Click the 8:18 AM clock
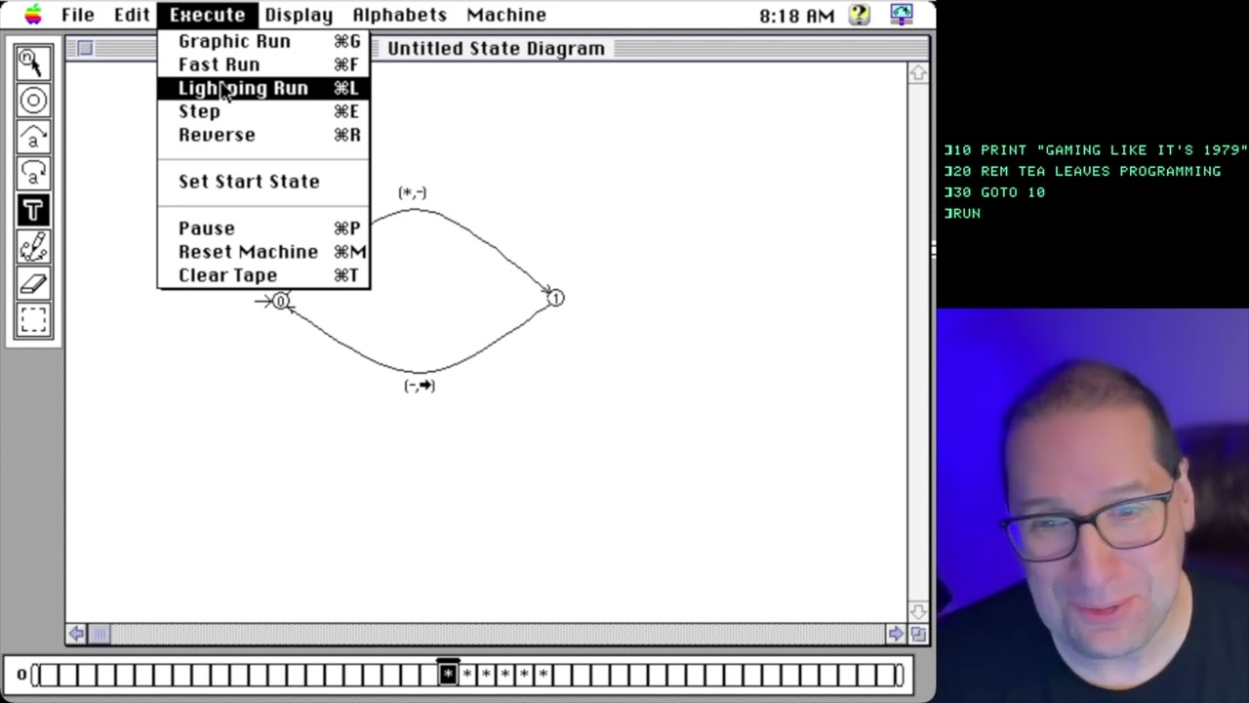 [796, 15]
